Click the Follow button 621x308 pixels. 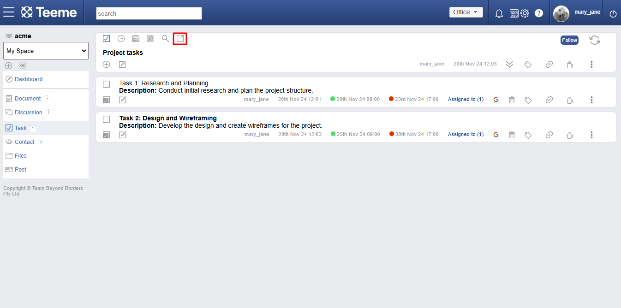tap(569, 40)
